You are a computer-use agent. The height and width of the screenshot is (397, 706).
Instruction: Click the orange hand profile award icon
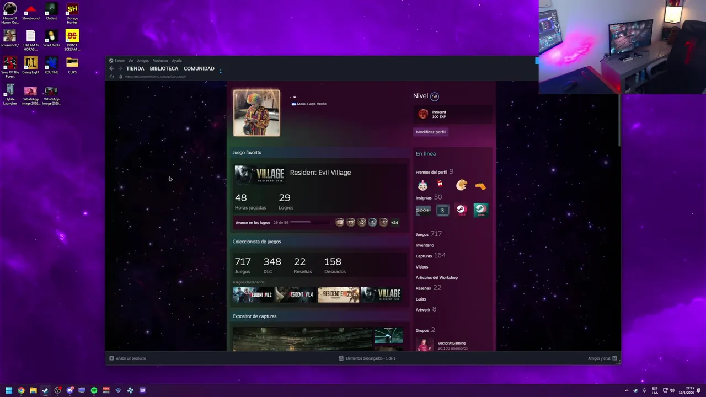480,186
